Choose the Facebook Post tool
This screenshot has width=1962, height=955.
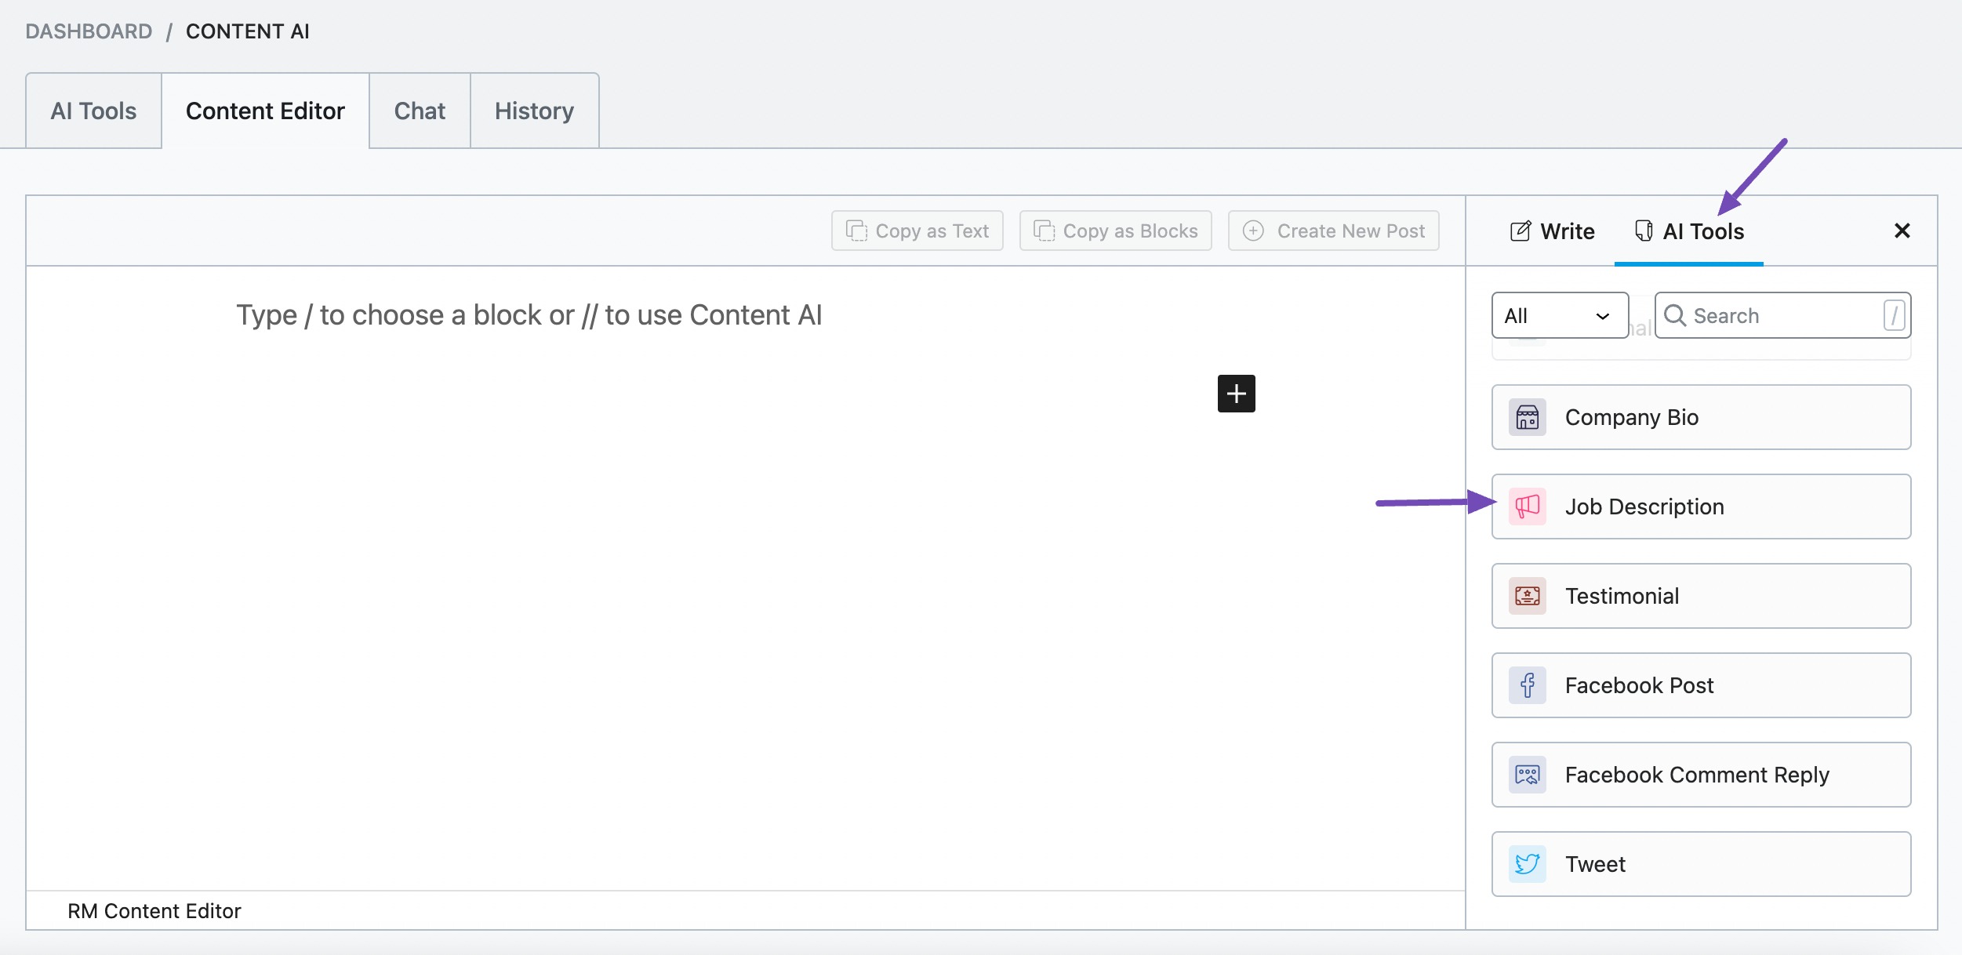pos(1701,685)
